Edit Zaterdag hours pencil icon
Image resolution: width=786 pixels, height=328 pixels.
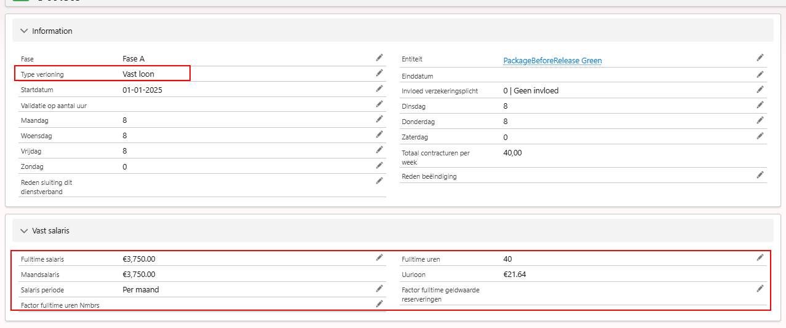[x=760, y=136]
